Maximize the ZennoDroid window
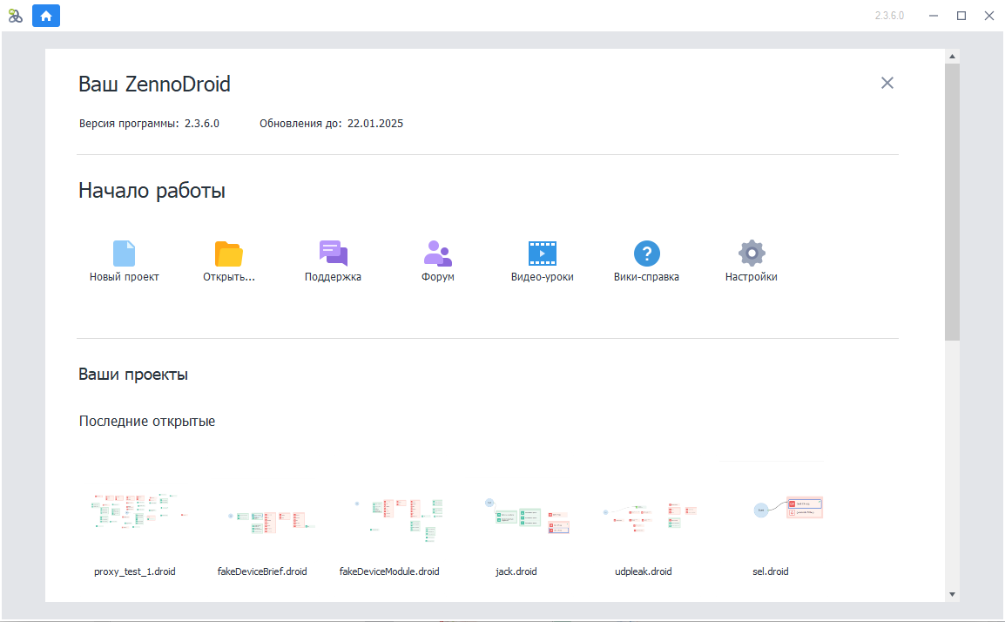1005x622 pixels. tap(961, 15)
